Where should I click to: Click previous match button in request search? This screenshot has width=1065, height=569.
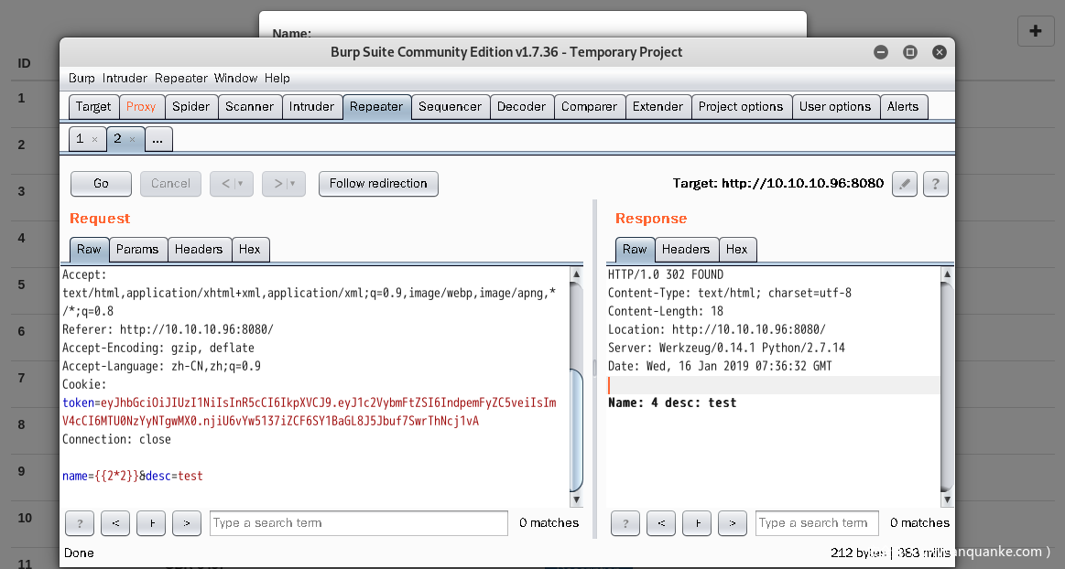115,523
